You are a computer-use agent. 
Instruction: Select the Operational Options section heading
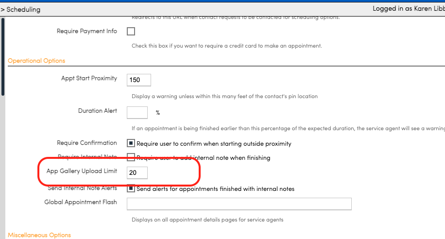pyautogui.click(x=36, y=61)
